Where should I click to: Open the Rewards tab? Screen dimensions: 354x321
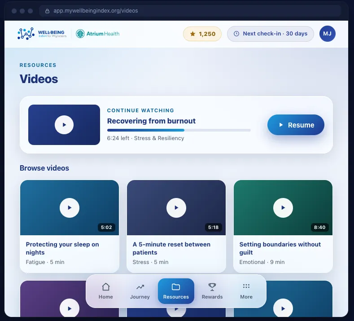coord(212,291)
